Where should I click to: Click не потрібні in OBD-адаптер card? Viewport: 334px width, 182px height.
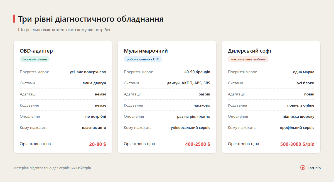[96, 116]
